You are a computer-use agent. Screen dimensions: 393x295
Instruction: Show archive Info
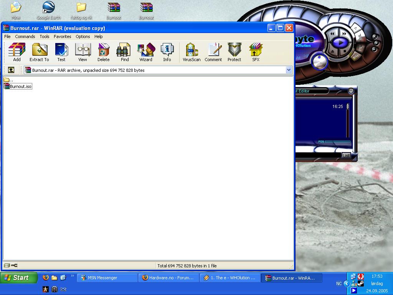coord(167,52)
